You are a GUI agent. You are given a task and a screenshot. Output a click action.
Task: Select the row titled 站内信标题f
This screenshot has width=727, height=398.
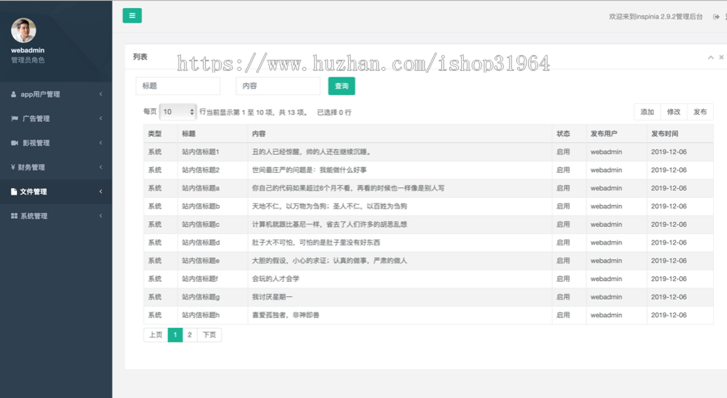pos(428,279)
